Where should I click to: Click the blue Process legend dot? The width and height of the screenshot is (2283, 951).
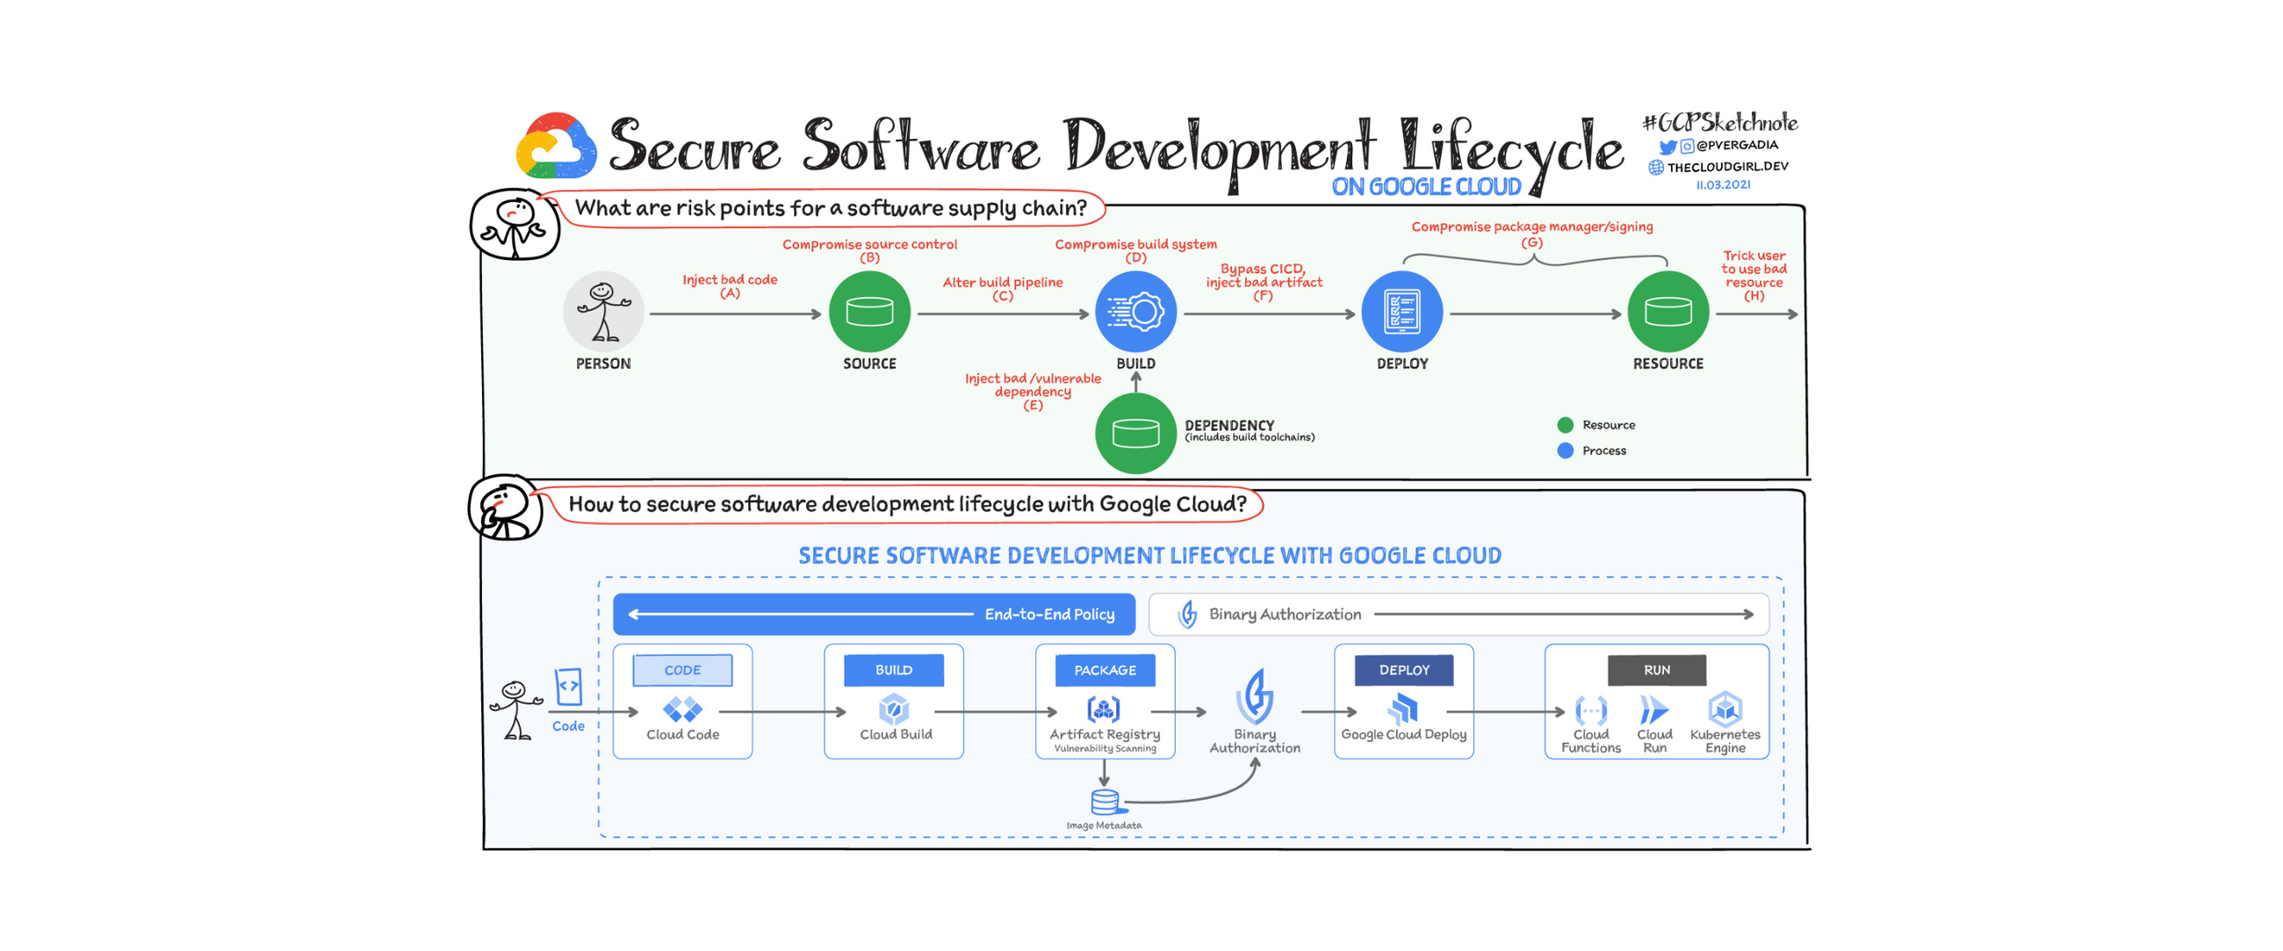click(1564, 450)
